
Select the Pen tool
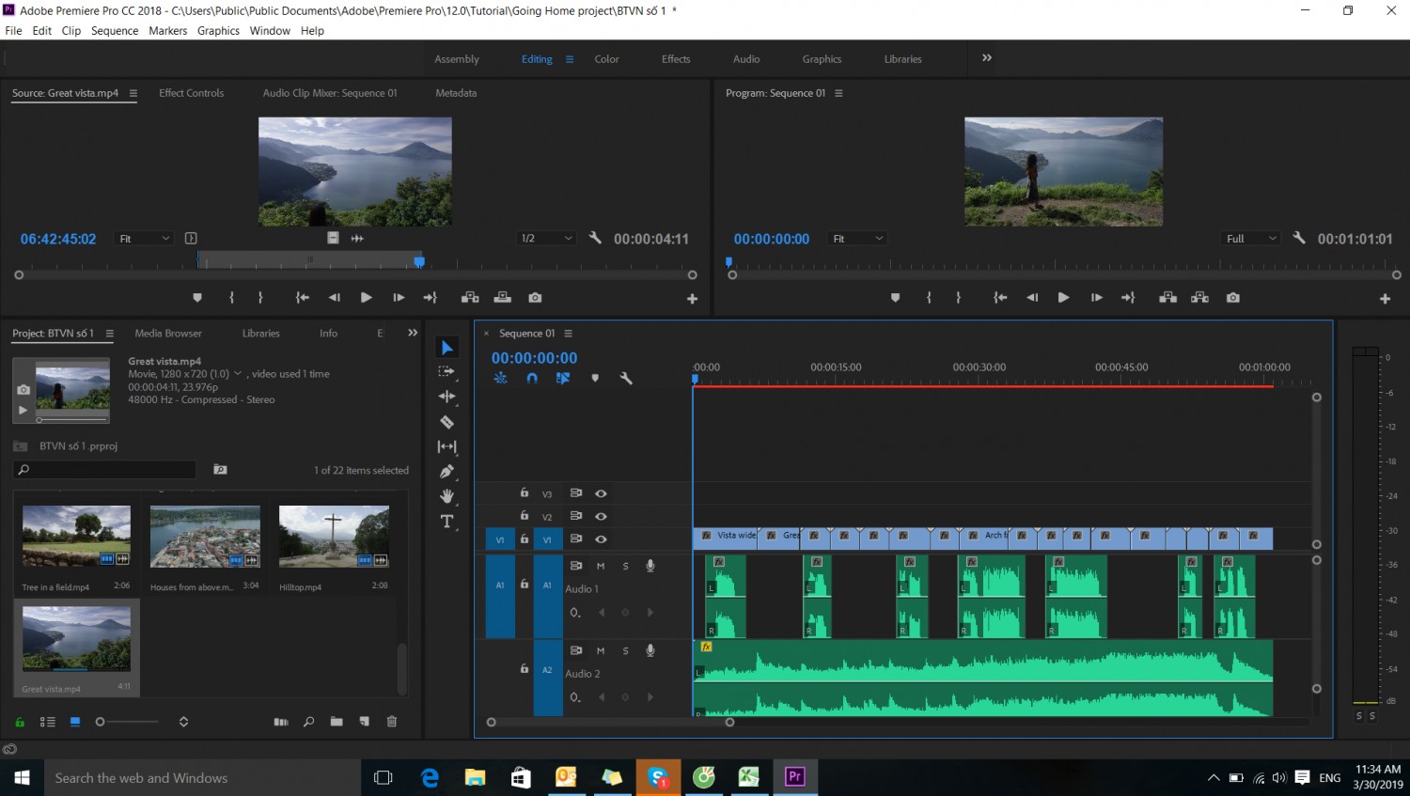[x=447, y=471]
